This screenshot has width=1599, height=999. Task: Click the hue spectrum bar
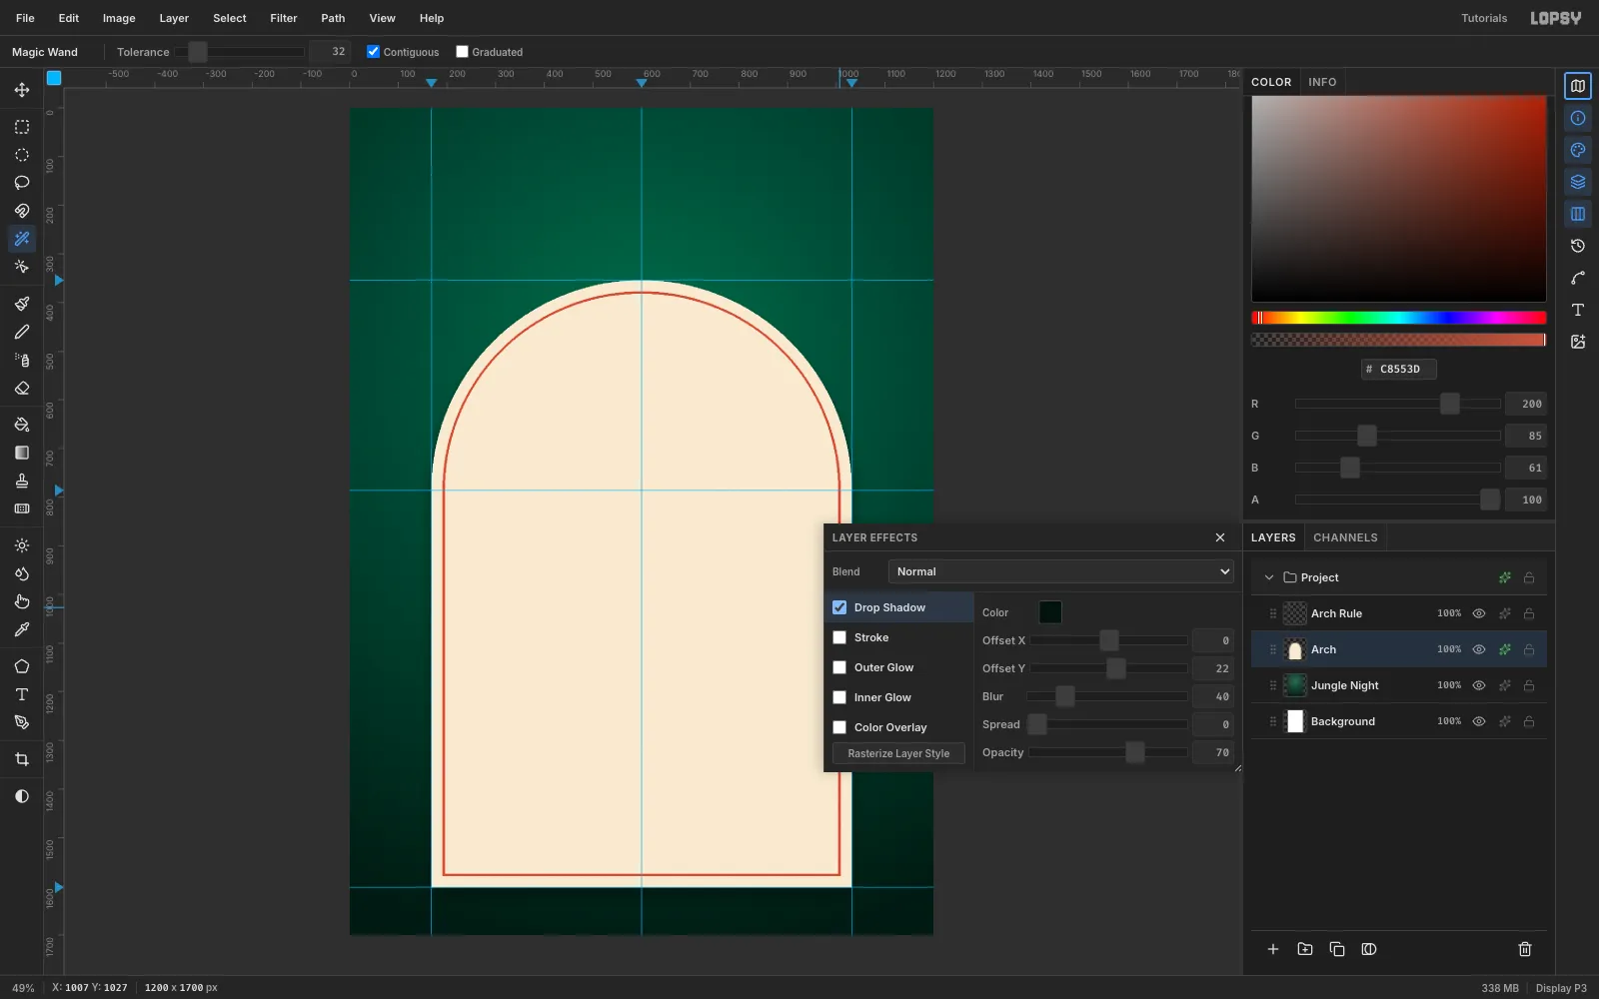1399,318
